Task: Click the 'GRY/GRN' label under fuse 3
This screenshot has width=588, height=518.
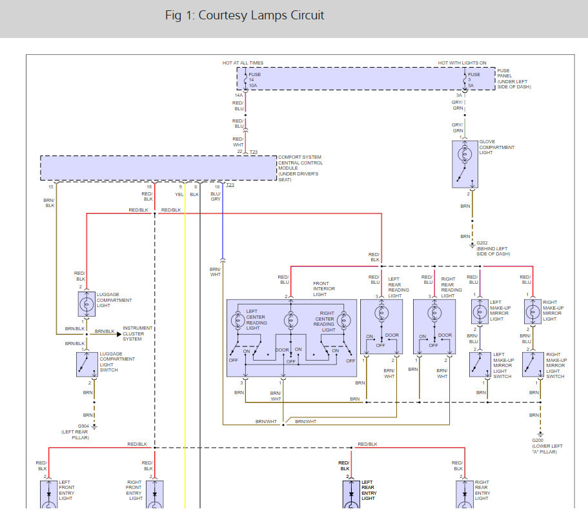Action: coord(458,105)
